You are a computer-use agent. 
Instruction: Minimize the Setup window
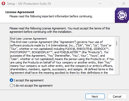click(x=100, y=4)
